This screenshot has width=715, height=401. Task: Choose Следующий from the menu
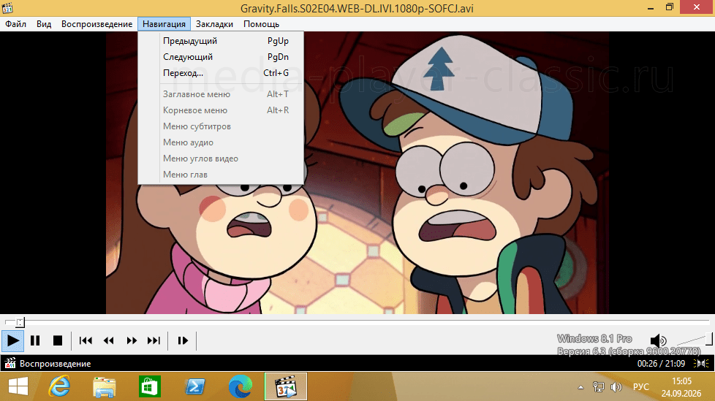tap(221, 57)
